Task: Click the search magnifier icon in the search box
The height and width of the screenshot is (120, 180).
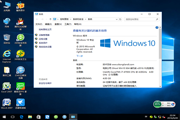Action: point(157,19)
